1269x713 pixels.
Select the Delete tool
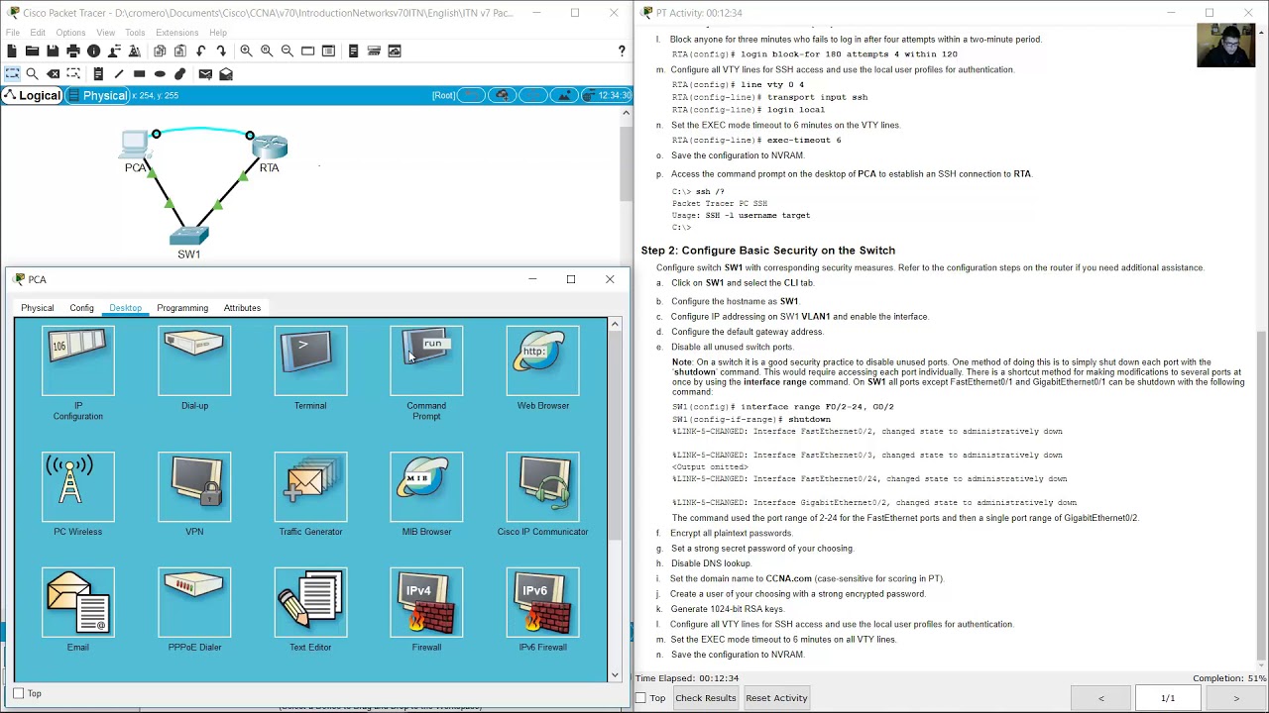[53, 73]
